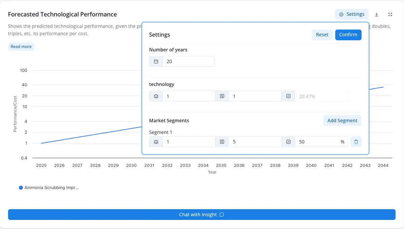Click the technology percent rate icon
The image size is (404, 229).
click(x=288, y=96)
